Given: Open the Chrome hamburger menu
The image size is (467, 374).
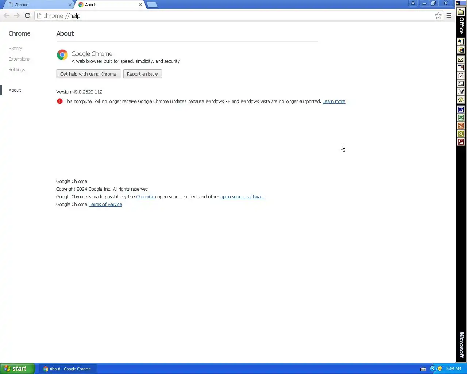Looking at the screenshot, I should (x=449, y=15).
